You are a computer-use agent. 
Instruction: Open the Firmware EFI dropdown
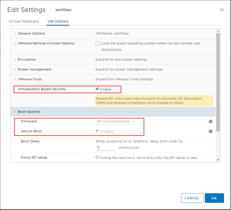116,121
